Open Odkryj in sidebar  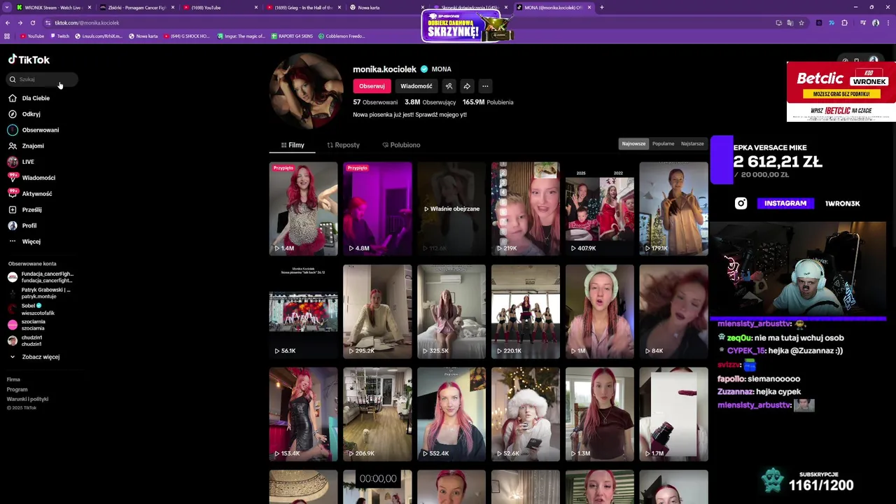31,114
